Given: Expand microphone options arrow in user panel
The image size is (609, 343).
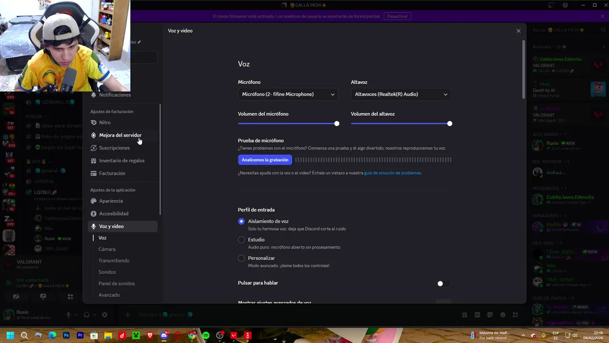Looking at the screenshot, I should click(76, 315).
